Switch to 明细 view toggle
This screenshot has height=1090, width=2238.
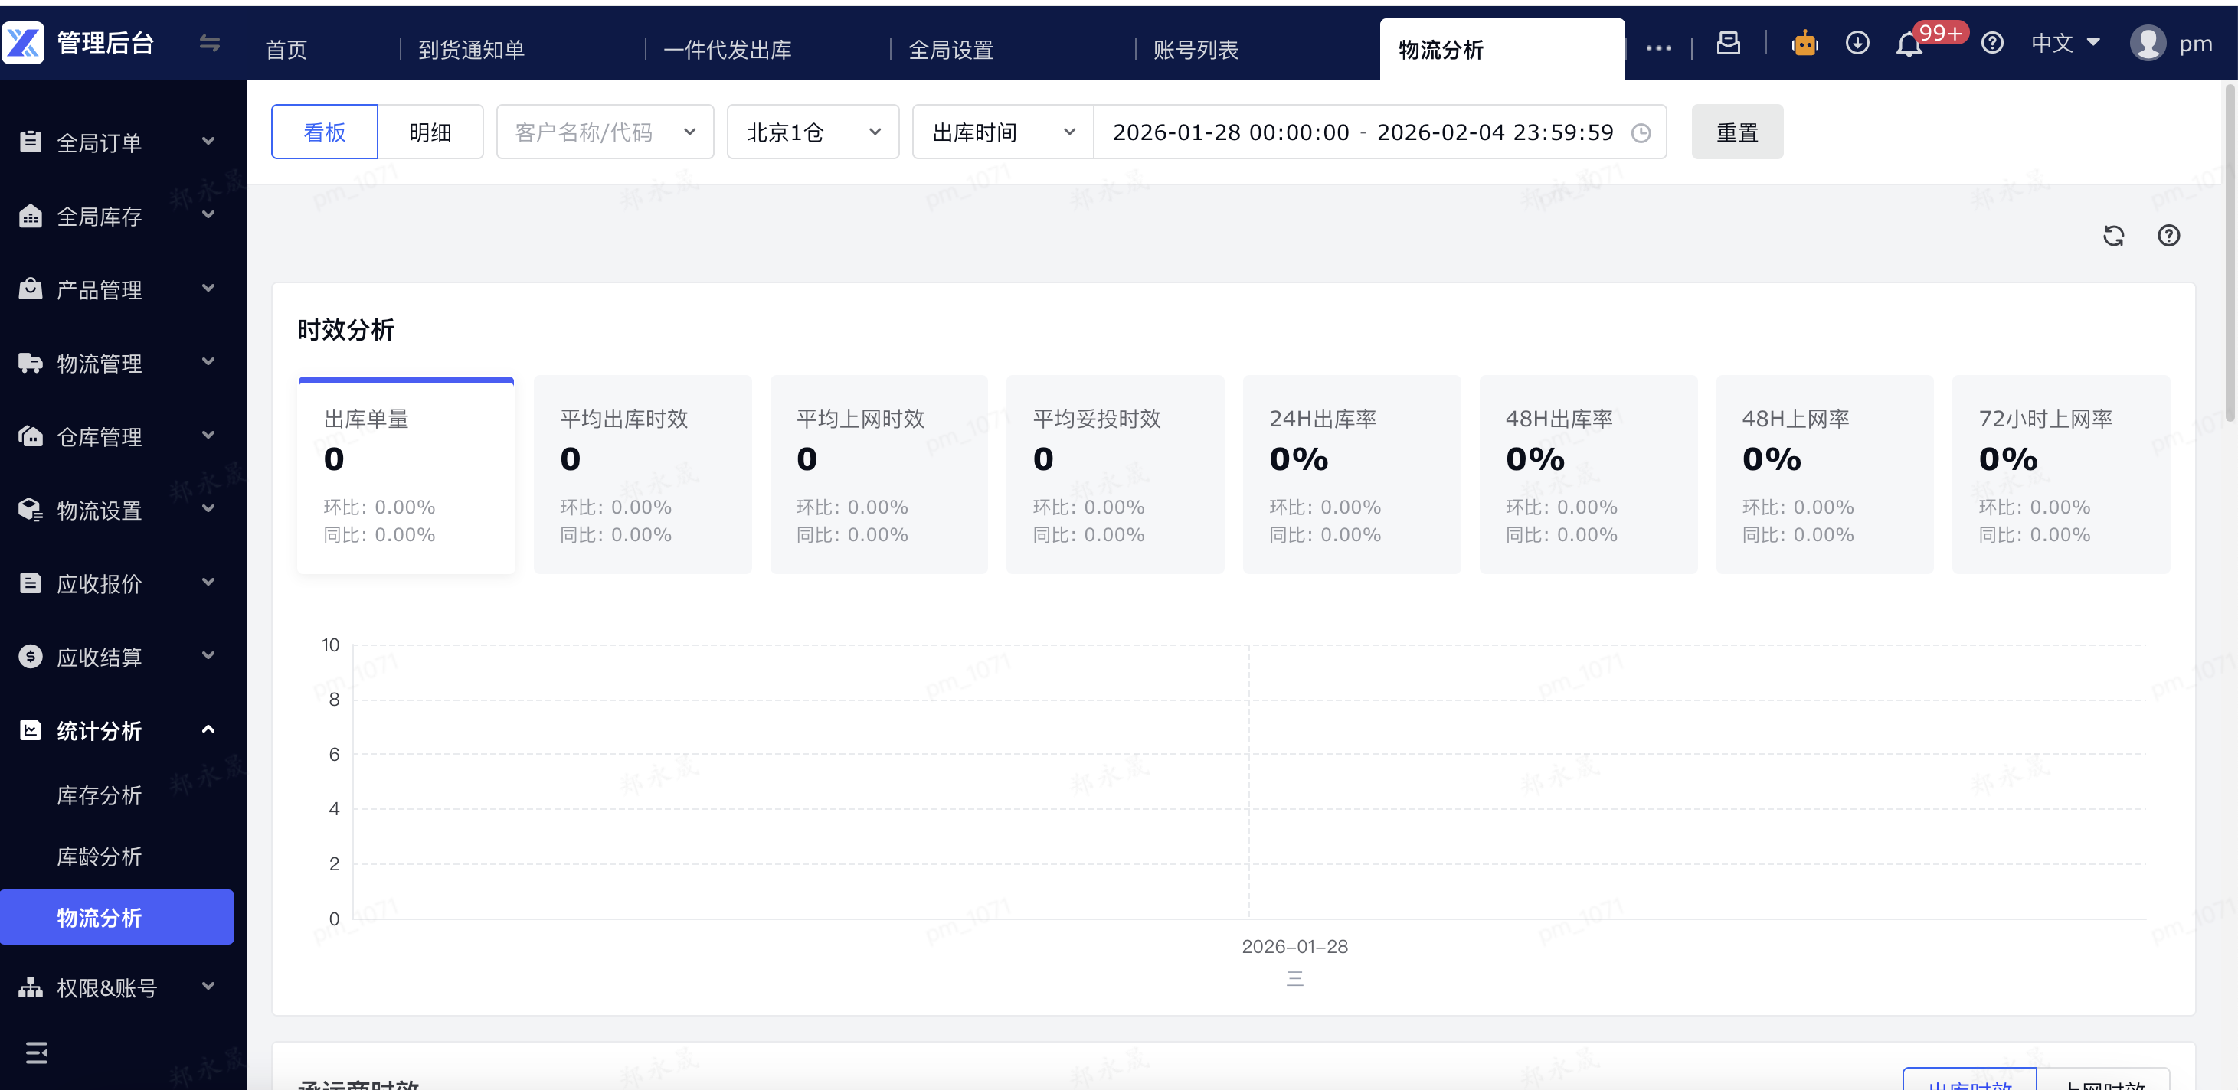tap(430, 132)
